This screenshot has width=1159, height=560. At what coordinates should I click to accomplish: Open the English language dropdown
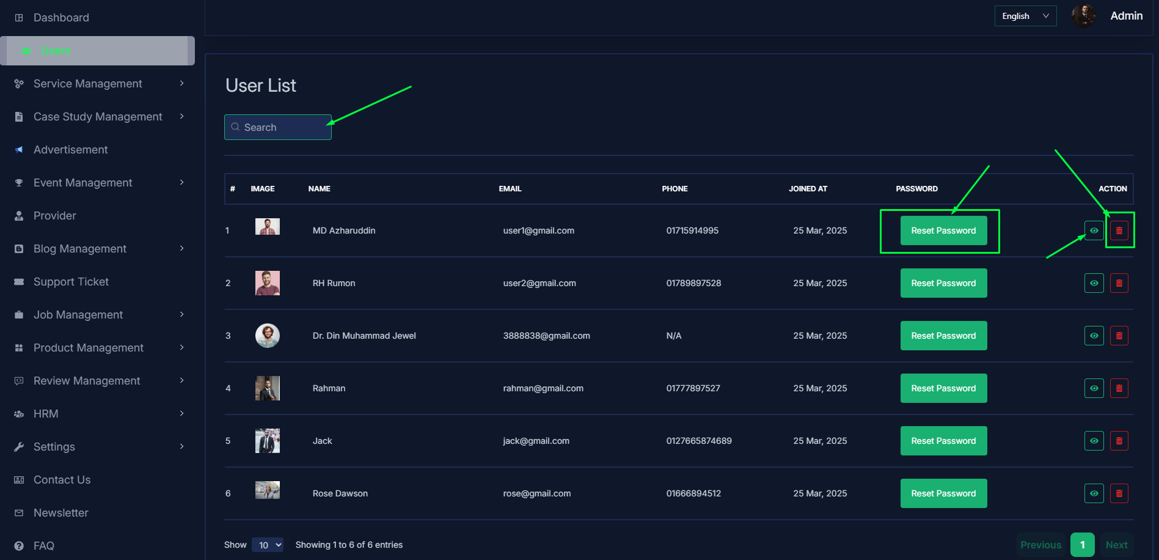[1025, 16]
